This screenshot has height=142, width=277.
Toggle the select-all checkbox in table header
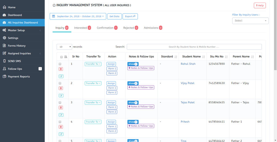(61, 57)
